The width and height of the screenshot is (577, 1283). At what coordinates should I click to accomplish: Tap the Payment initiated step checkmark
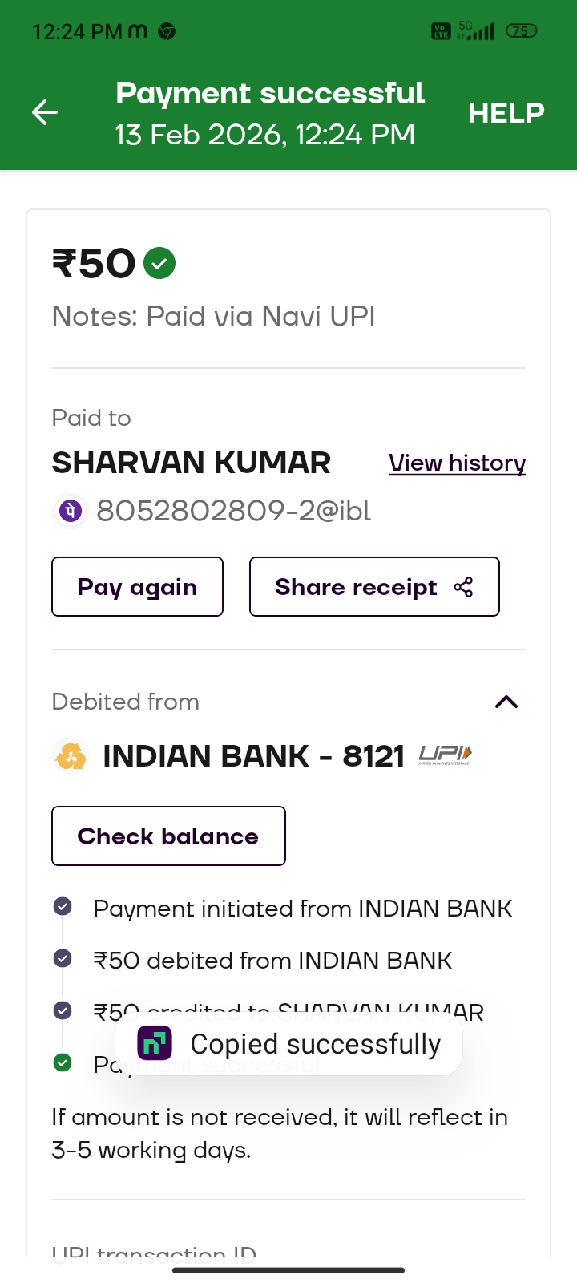[x=63, y=907]
